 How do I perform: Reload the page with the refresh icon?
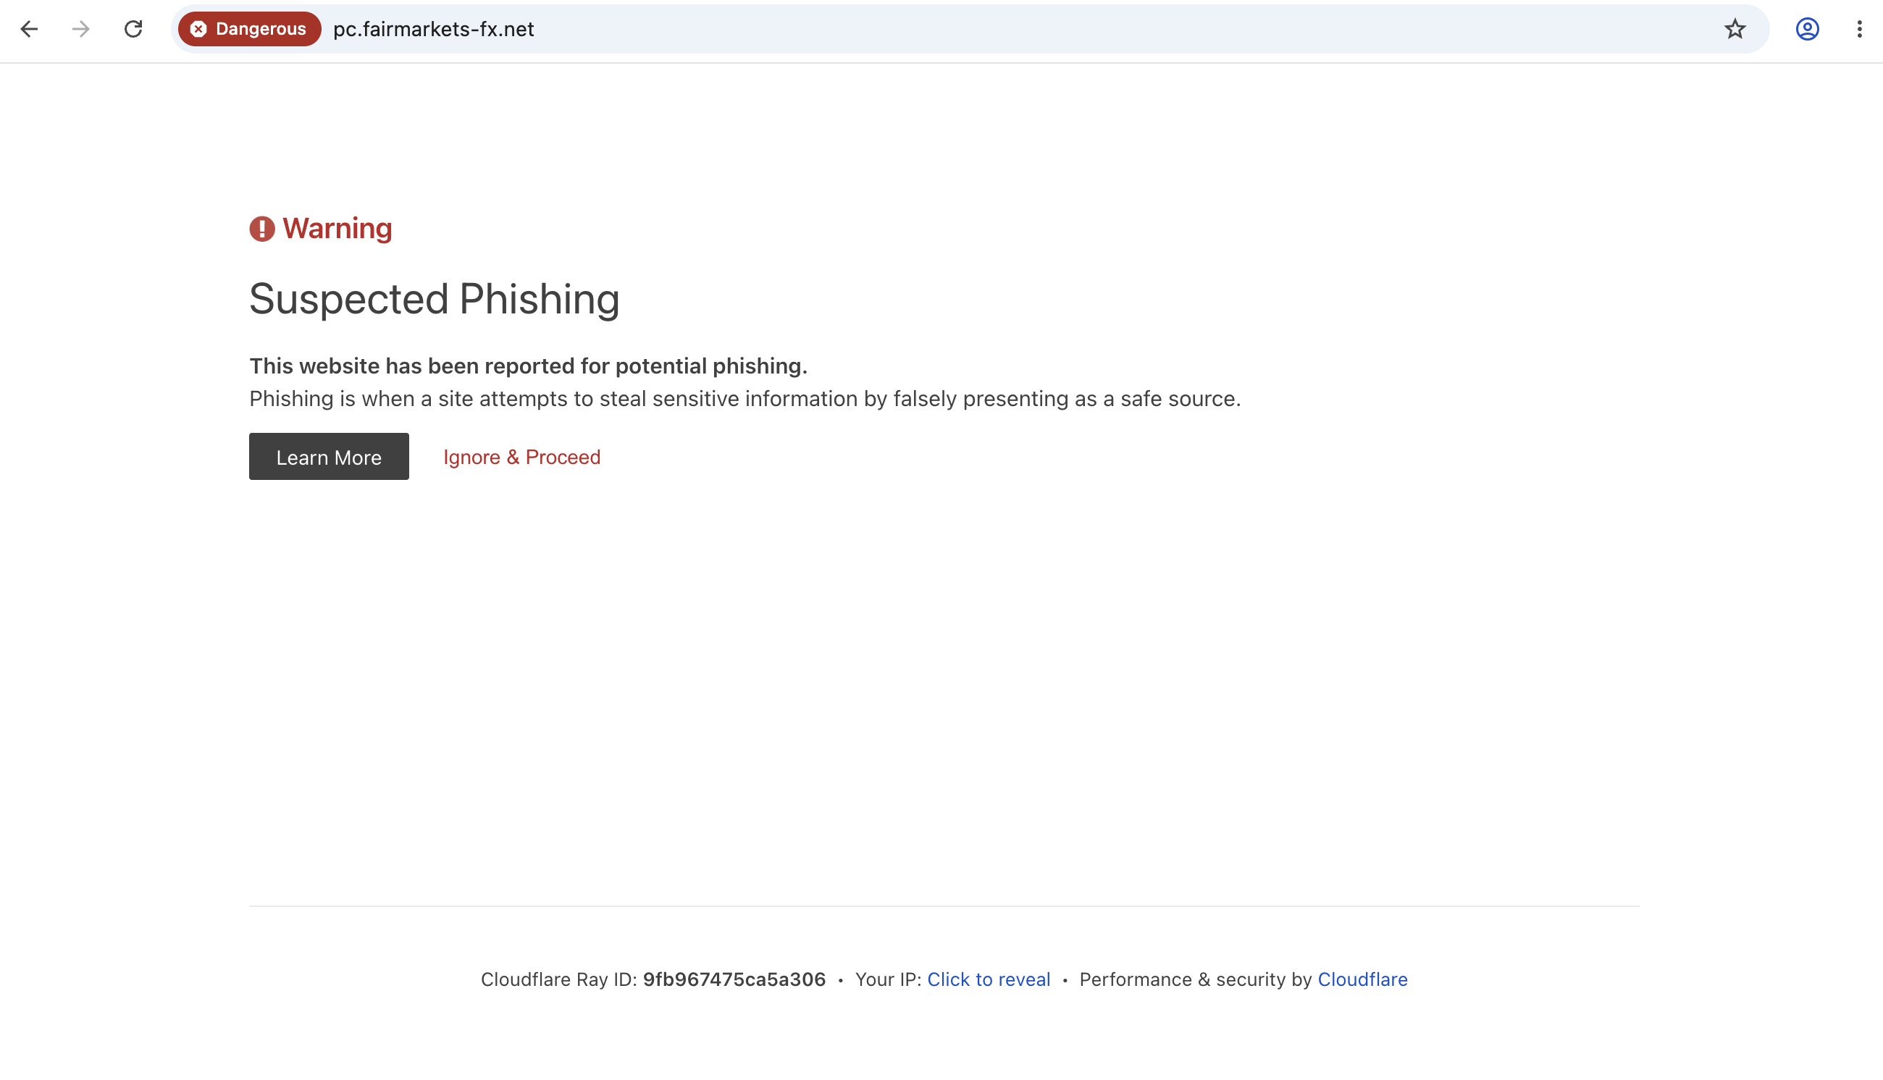click(x=133, y=29)
